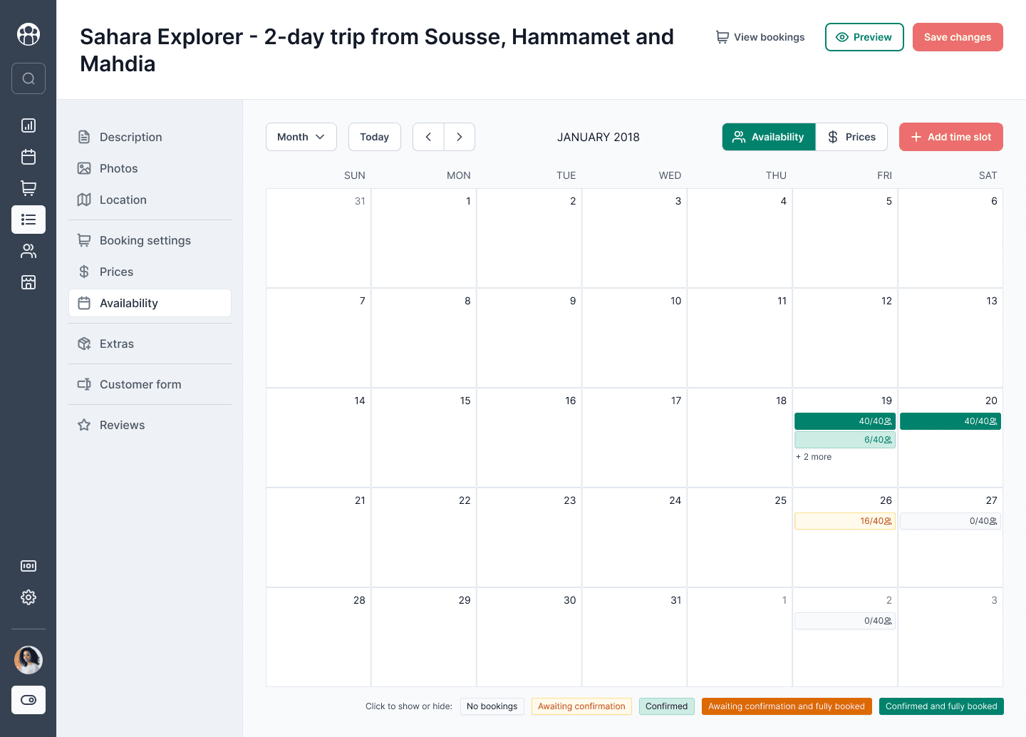Open the settings gear icon
The height and width of the screenshot is (737, 1026).
(28, 597)
